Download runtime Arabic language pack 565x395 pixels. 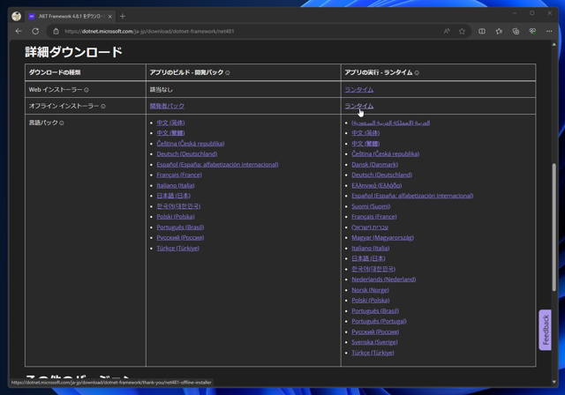coord(390,123)
